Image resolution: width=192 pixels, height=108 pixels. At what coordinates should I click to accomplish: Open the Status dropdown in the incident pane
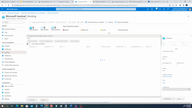click(176, 43)
